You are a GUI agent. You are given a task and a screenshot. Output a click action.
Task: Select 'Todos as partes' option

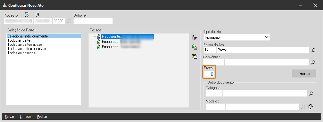20,40
